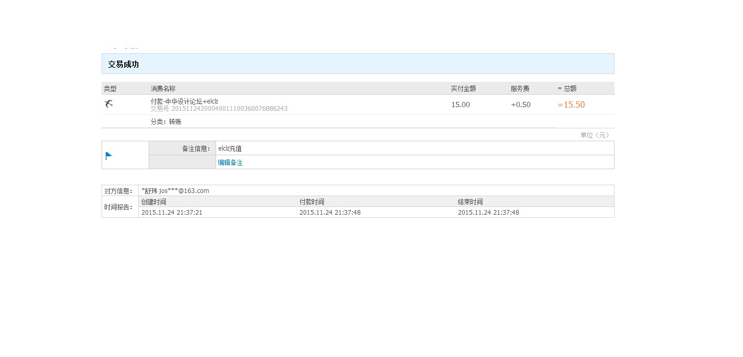The width and height of the screenshot is (743, 357).
Task: Click the 备注信息 label
Action: point(196,148)
